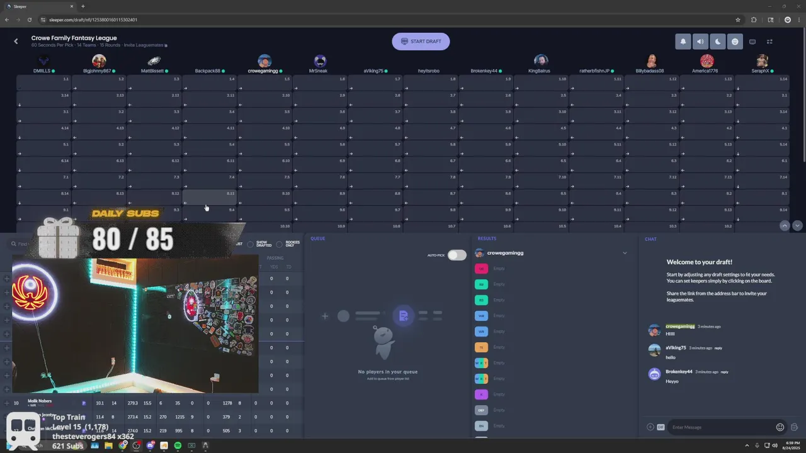806x453 pixels.
Task: Open File Explorer from the taskbar
Action: pos(108,445)
